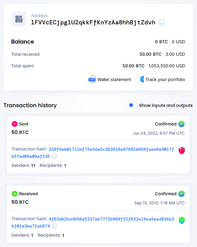This screenshot has height=247, width=197.
Task: Copy the wallet address
Action: [x=162, y=22]
